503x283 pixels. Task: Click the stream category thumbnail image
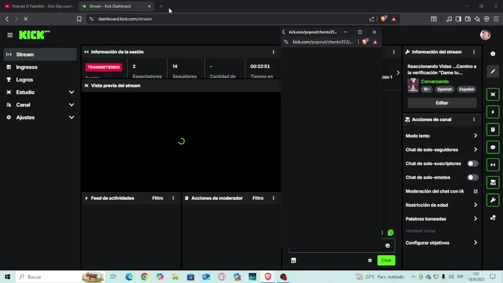point(413,85)
